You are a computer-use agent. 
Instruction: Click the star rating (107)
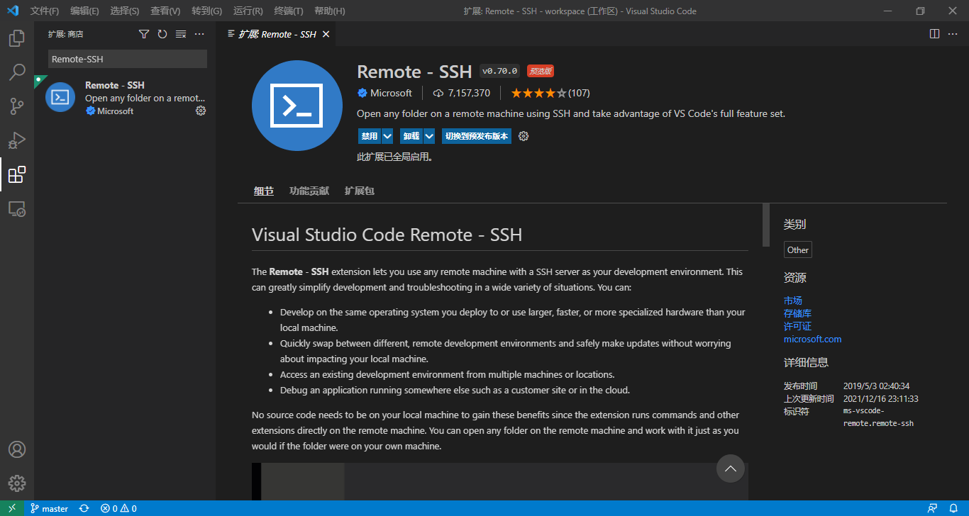tap(550, 93)
